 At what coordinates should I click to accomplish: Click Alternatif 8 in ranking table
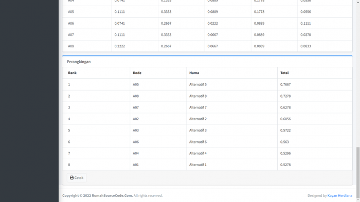point(198,96)
